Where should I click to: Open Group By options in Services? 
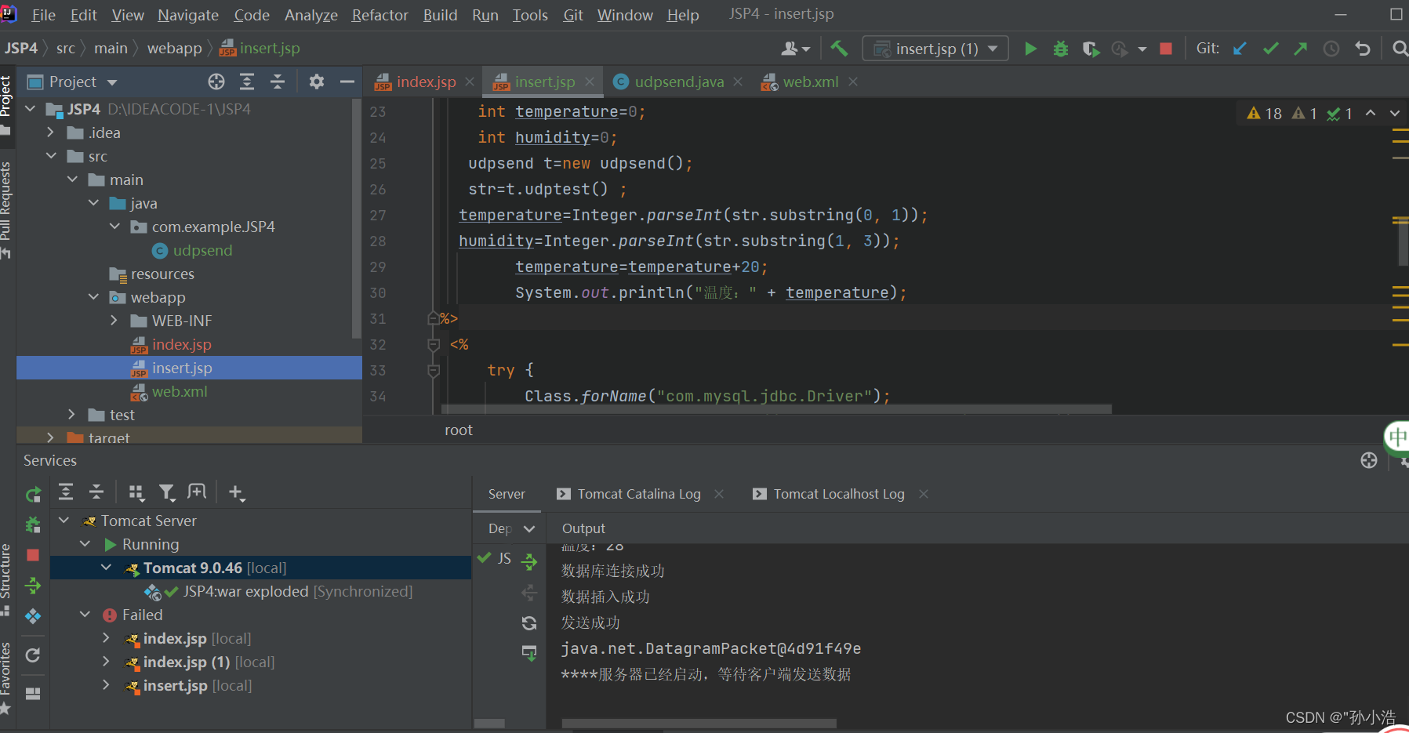pyautogui.click(x=136, y=492)
